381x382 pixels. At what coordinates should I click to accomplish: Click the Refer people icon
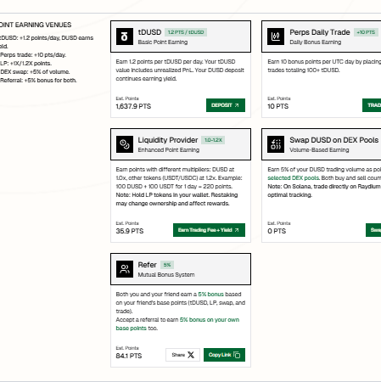[x=125, y=269]
